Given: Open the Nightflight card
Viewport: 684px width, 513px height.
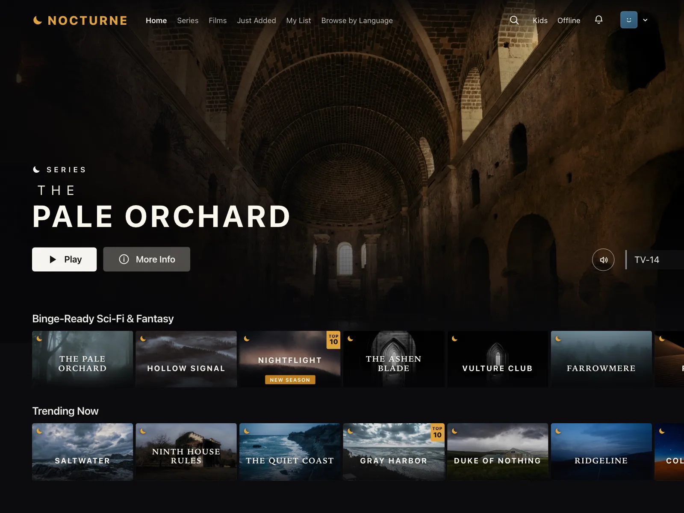Looking at the screenshot, I should 290,359.
